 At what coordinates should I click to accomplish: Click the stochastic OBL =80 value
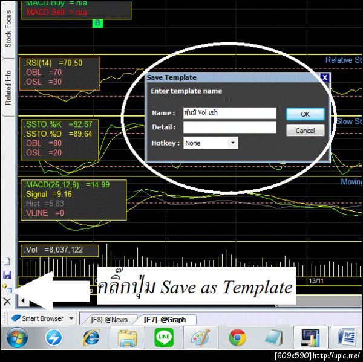44,143
